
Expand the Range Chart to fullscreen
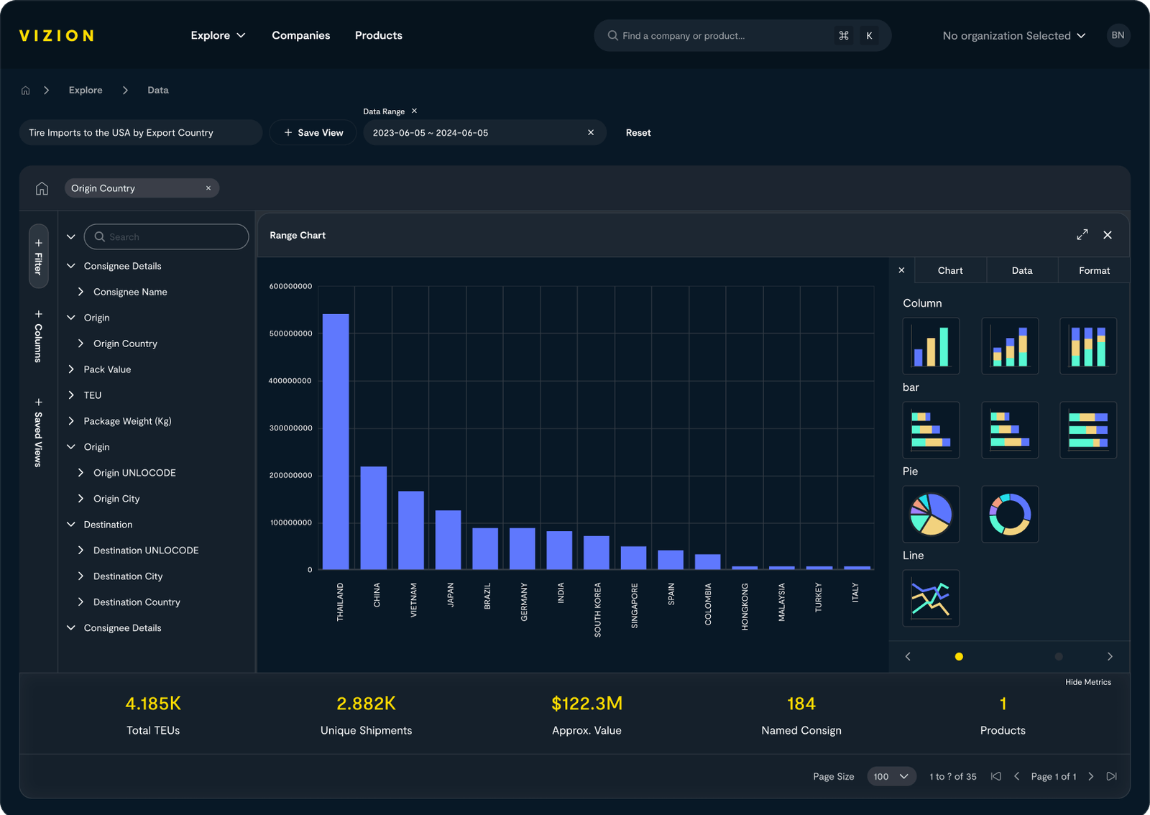pyautogui.click(x=1082, y=234)
